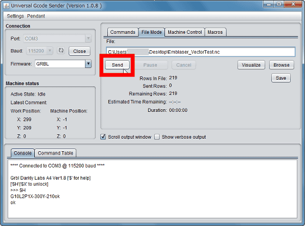This screenshot has width=305, height=226.
Task: Switch to Command Table tab
Action: pos(56,153)
